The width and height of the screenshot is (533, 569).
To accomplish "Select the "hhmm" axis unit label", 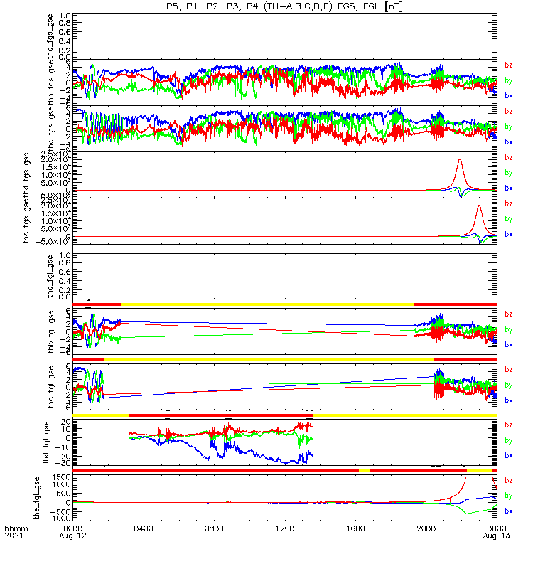I will point(16,528).
